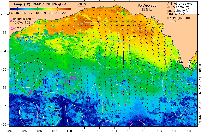Click the '-32' latitude axis label
This screenshot has width=204, height=133.
point(4,14)
